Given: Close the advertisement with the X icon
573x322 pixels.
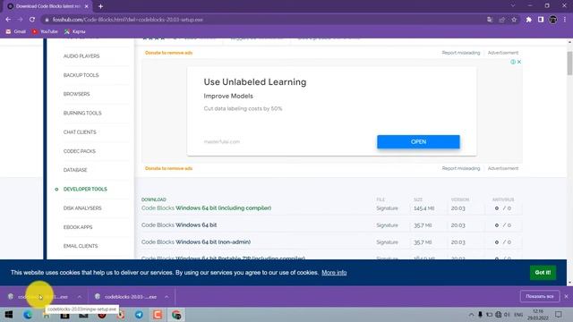Looking at the screenshot, I should (519, 62).
